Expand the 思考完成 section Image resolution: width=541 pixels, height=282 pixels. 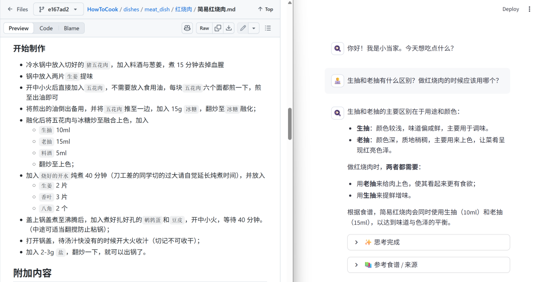click(x=428, y=242)
